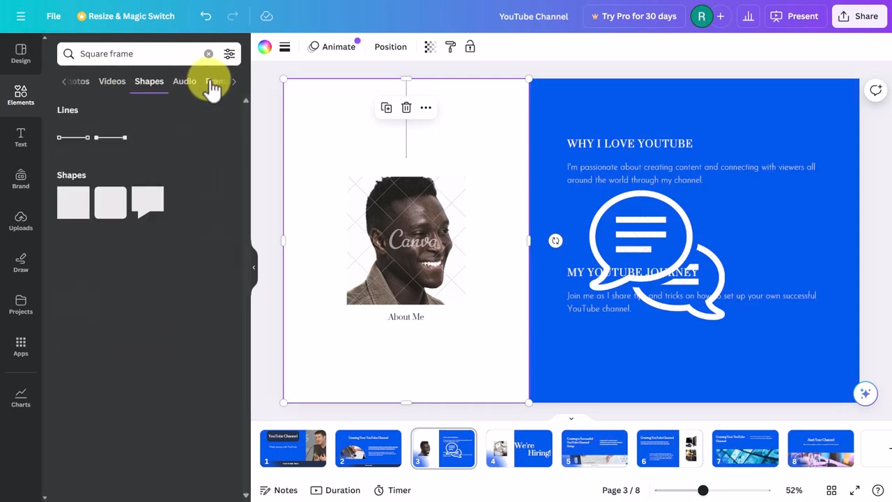Open search filter options

tap(229, 54)
